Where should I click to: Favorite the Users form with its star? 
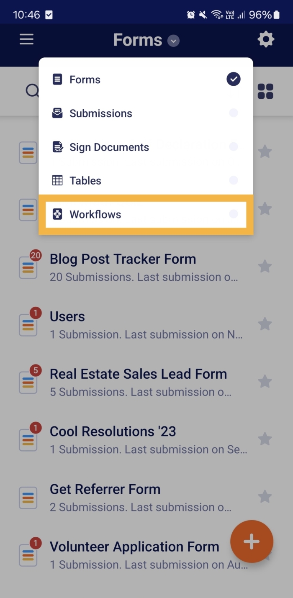click(265, 324)
